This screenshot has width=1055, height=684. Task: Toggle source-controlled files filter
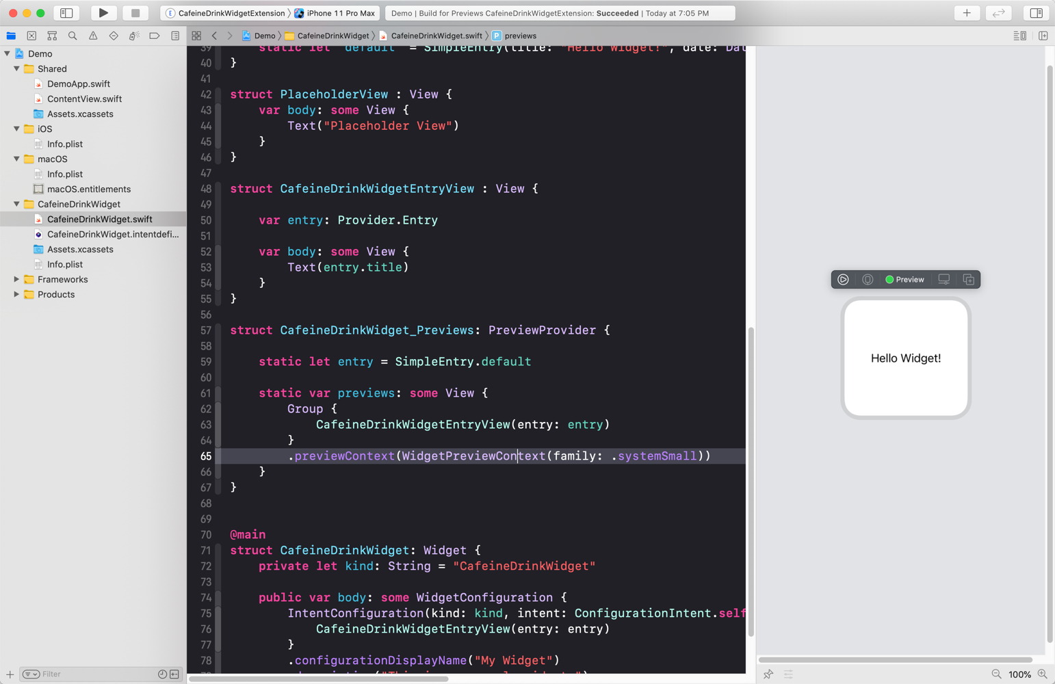[x=174, y=674]
